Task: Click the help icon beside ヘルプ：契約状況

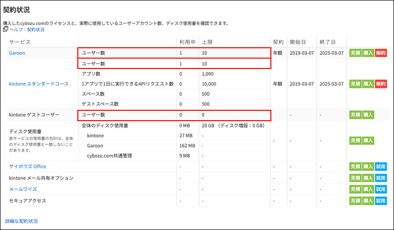Action: [6, 30]
